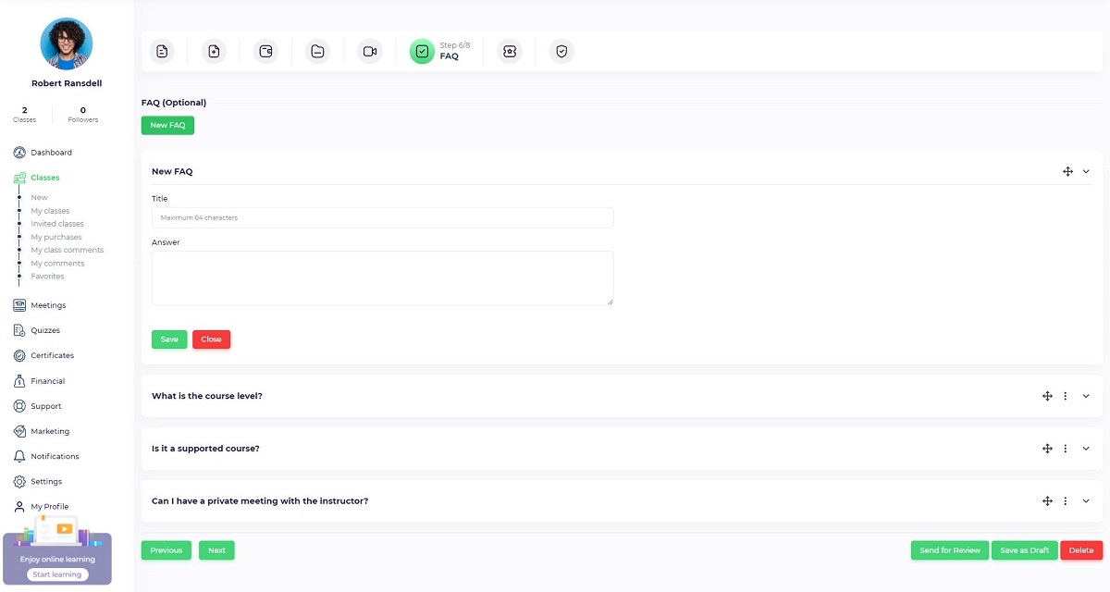Open three-dot menu for course level FAQ
Screen dimensions: 1110x592
(1065, 396)
